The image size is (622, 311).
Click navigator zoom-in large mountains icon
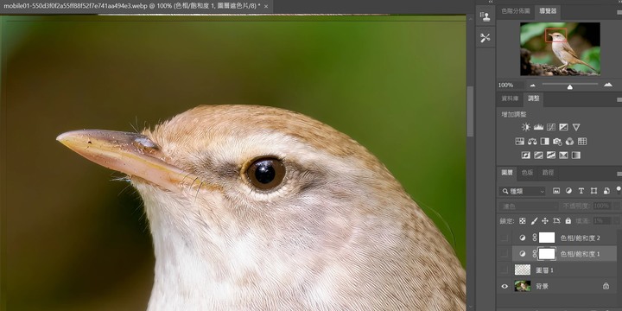[x=607, y=85]
